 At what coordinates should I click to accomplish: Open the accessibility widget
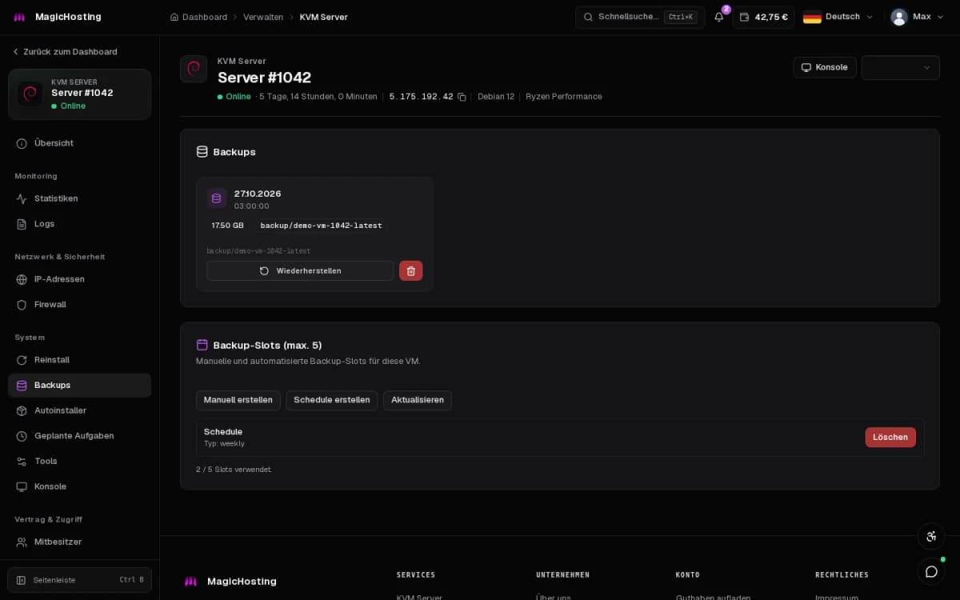pos(931,536)
